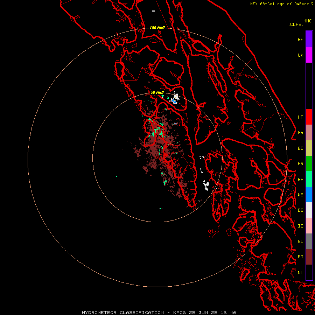Click the '25 JUN 25' date text
Screen dimensions: 315x315
[203, 313]
